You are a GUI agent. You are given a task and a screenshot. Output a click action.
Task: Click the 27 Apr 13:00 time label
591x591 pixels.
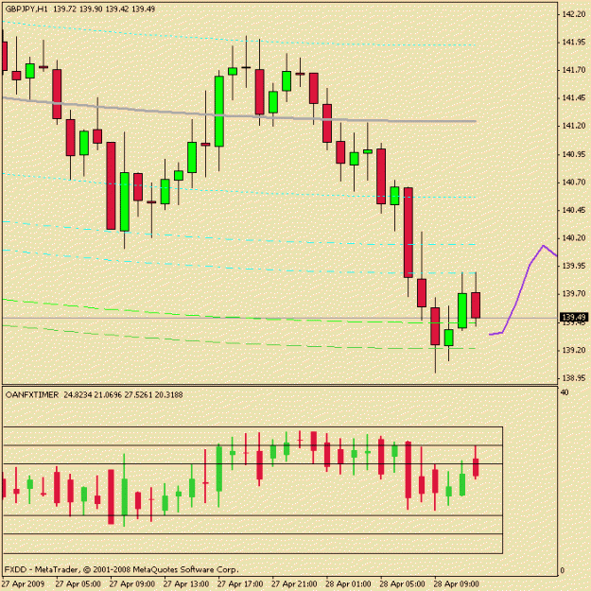[x=186, y=584]
